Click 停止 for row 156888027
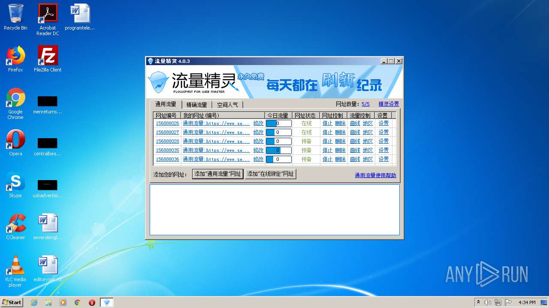This screenshot has height=308, width=549. [x=327, y=132]
